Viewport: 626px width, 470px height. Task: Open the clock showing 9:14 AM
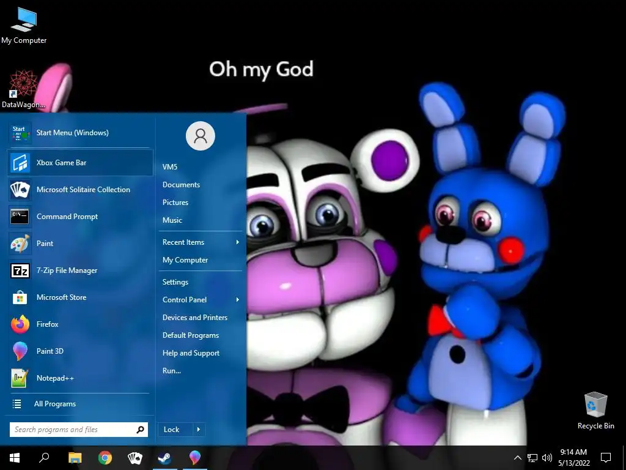coord(573,458)
